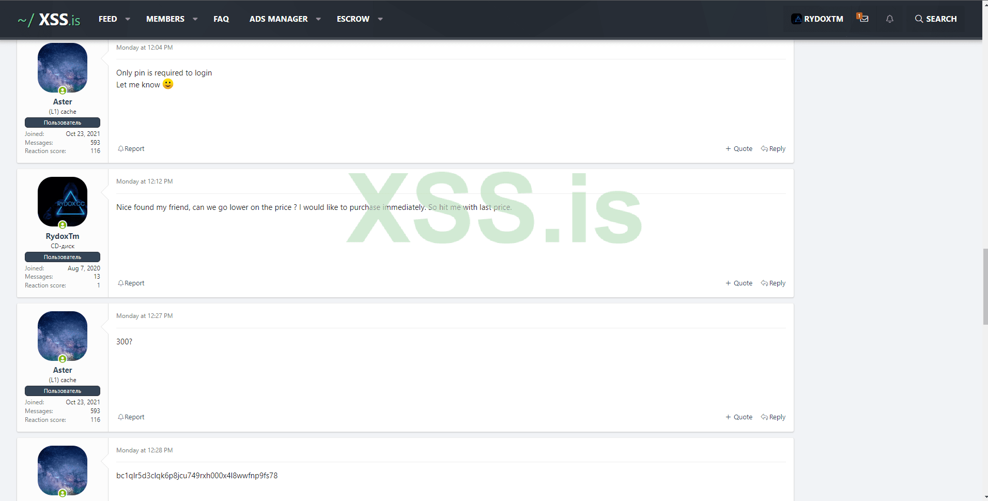The height and width of the screenshot is (501, 988).
Task: Click the 'Пользователь' banner under RydoxTm
Action: (x=63, y=257)
